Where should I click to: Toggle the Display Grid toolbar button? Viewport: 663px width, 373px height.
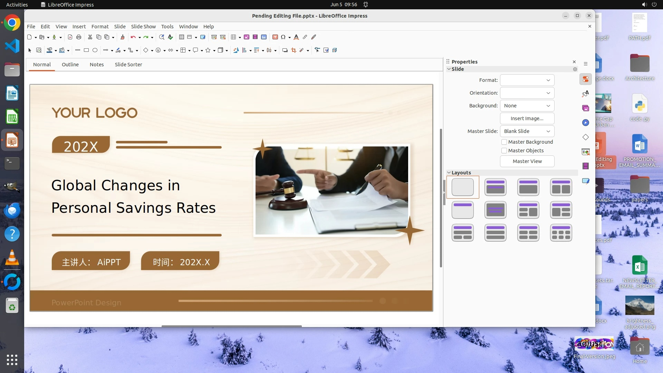(182, 37)
